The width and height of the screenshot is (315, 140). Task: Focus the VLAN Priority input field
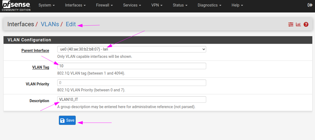coord(132,83)
